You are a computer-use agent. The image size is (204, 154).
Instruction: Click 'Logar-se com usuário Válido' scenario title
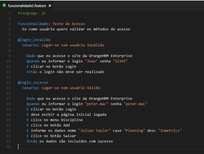coord(71,88)
